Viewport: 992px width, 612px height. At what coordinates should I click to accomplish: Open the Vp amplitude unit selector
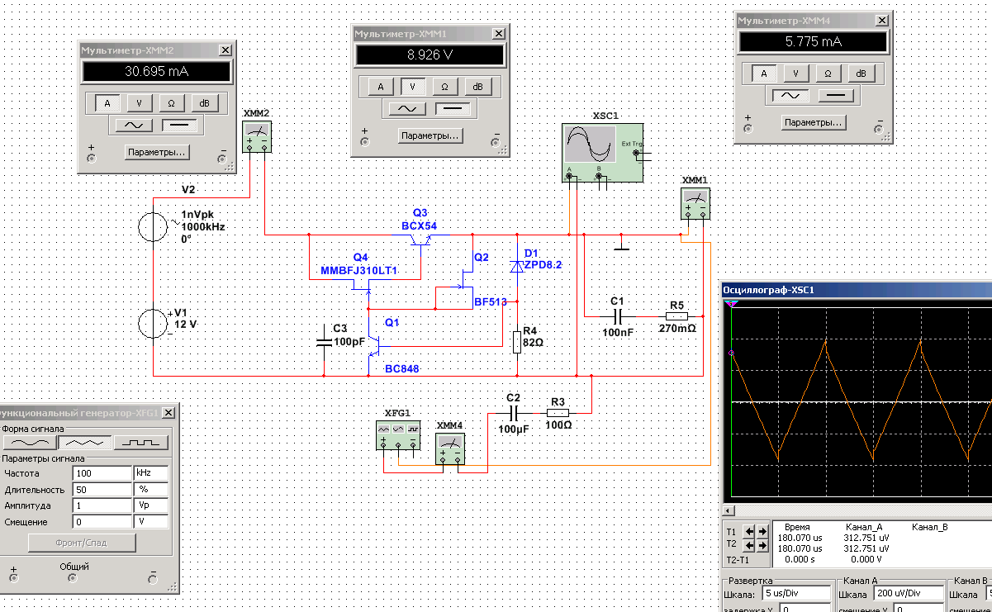pyautogui.click(x=150, y=505)
